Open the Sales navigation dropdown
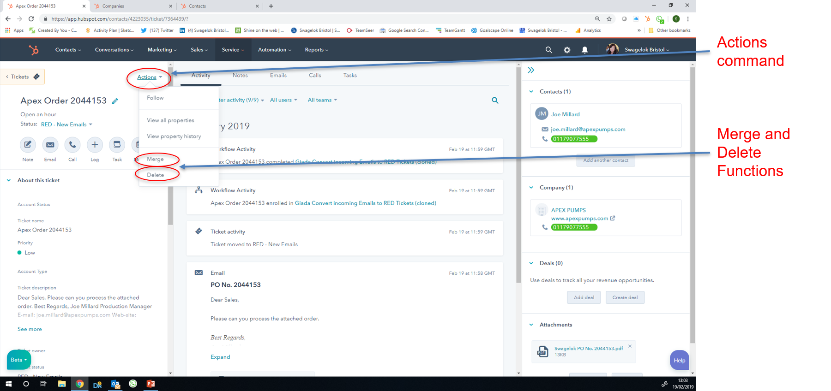This screenshot has width=831, height=391. coord(199,50)
